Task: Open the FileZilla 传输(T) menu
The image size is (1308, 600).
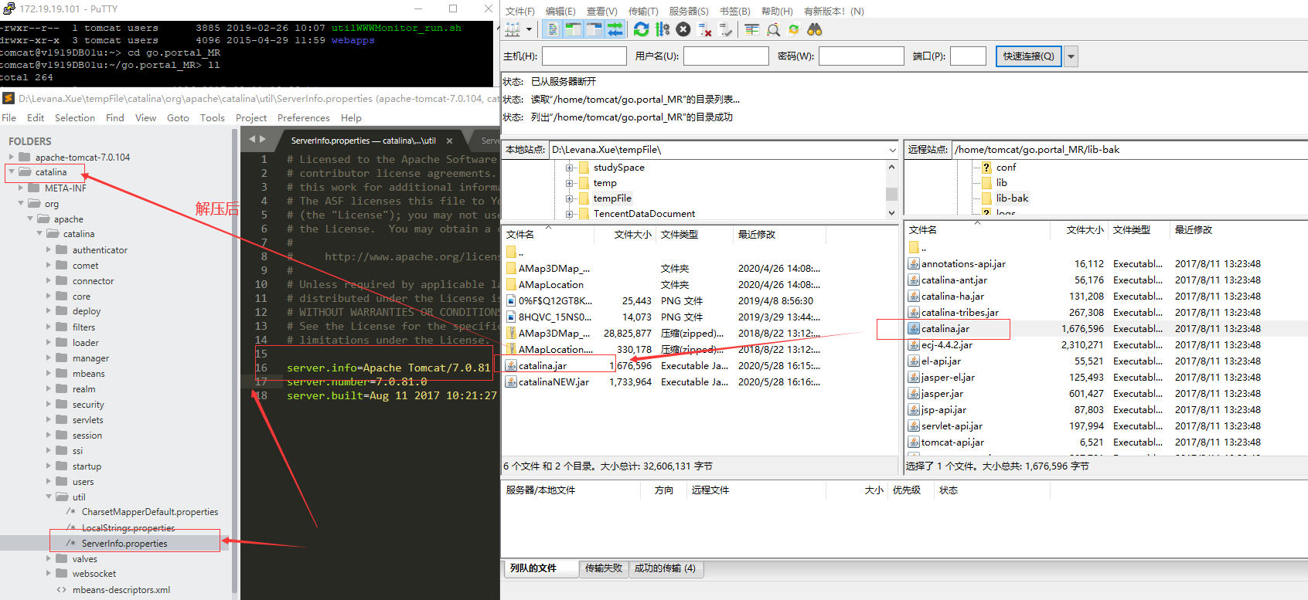Action: point(643,12)
